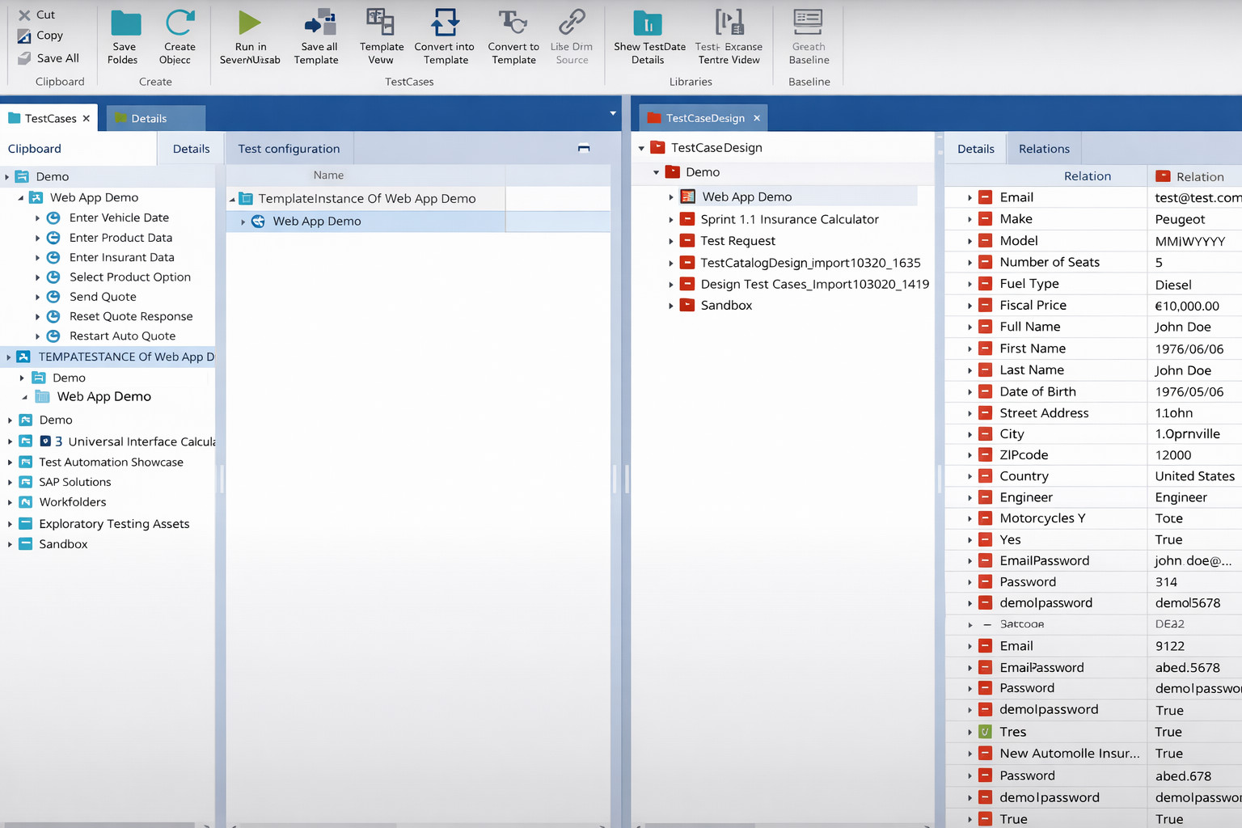Expand the Fuel Type attribute row
This screenshot has width=1242, height=828.
970,284
